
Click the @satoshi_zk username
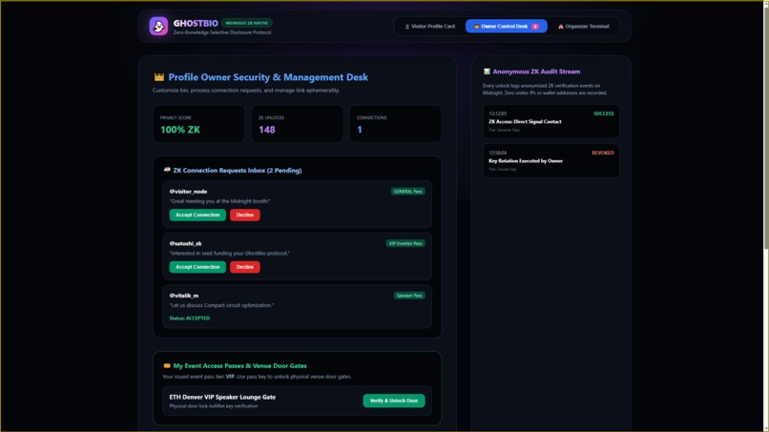click(185, 243)
